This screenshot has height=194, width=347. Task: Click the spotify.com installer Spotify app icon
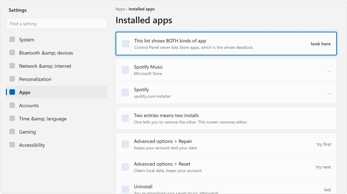125,92
